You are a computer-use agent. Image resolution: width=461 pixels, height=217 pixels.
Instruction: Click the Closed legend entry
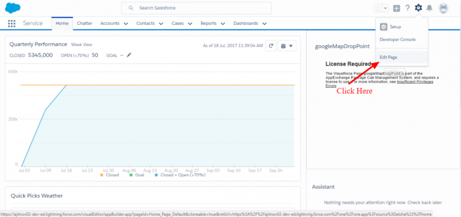pos(109,175)
